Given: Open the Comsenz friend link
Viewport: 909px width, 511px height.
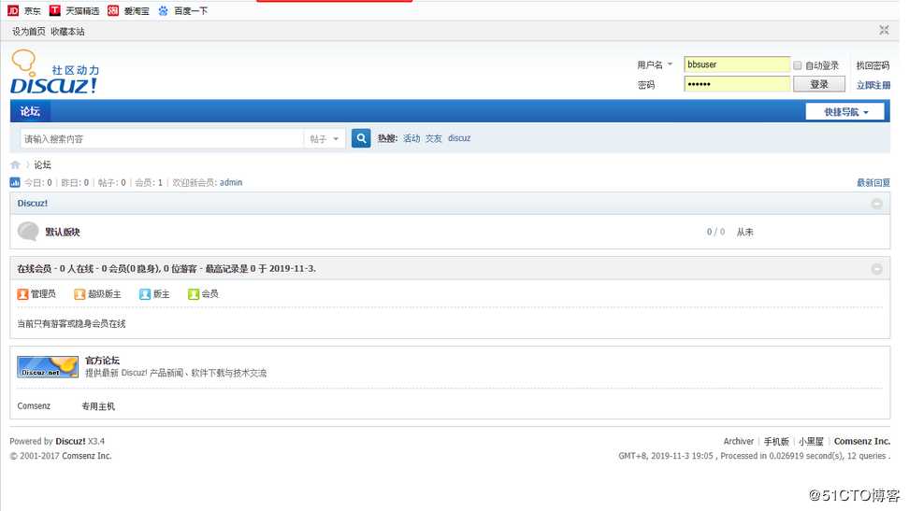Looking at the screenshot, I should click(x=34, y=406).
